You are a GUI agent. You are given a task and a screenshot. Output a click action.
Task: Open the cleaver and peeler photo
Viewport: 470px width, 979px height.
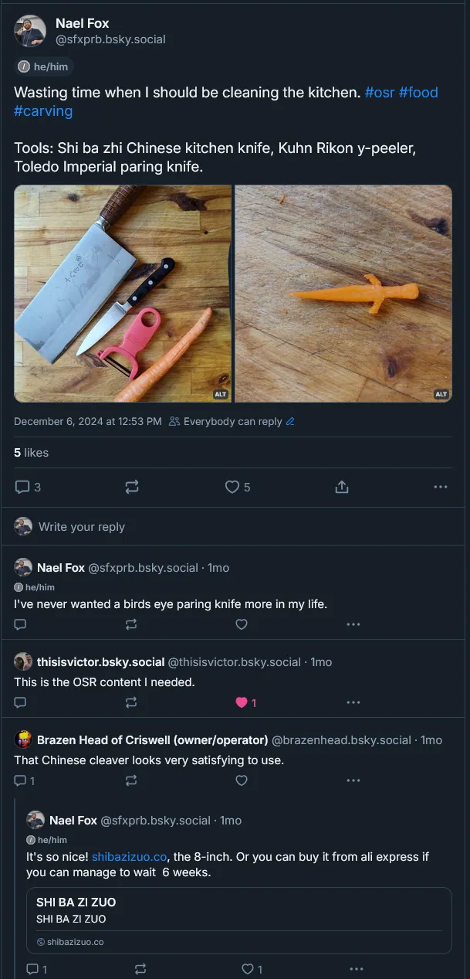123,294
